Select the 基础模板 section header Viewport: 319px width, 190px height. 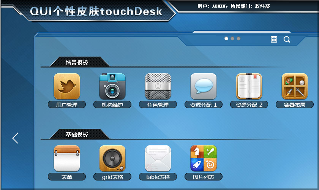tap(79, 134)
